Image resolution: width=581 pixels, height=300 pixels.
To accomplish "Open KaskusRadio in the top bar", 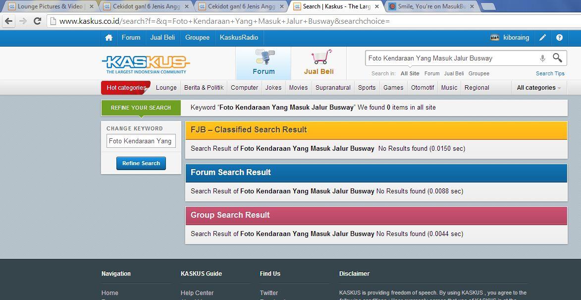I will click(x=239, y=38).
